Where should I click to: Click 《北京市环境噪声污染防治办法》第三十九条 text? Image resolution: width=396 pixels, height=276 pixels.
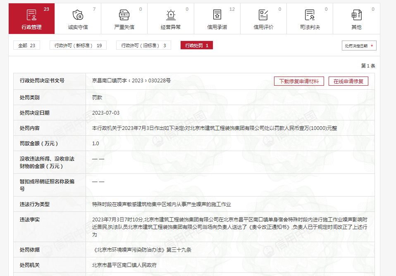point(142,250)
